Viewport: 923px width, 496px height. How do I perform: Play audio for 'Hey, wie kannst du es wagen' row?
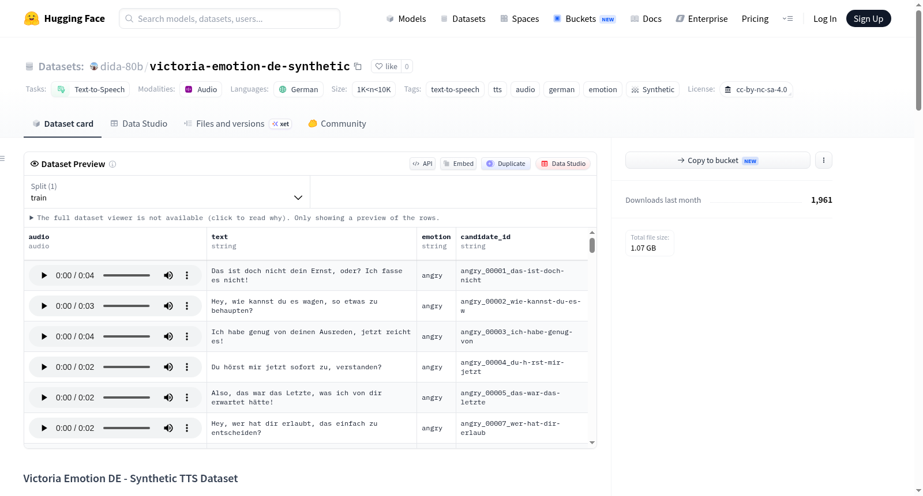click(x=44, y=306)
